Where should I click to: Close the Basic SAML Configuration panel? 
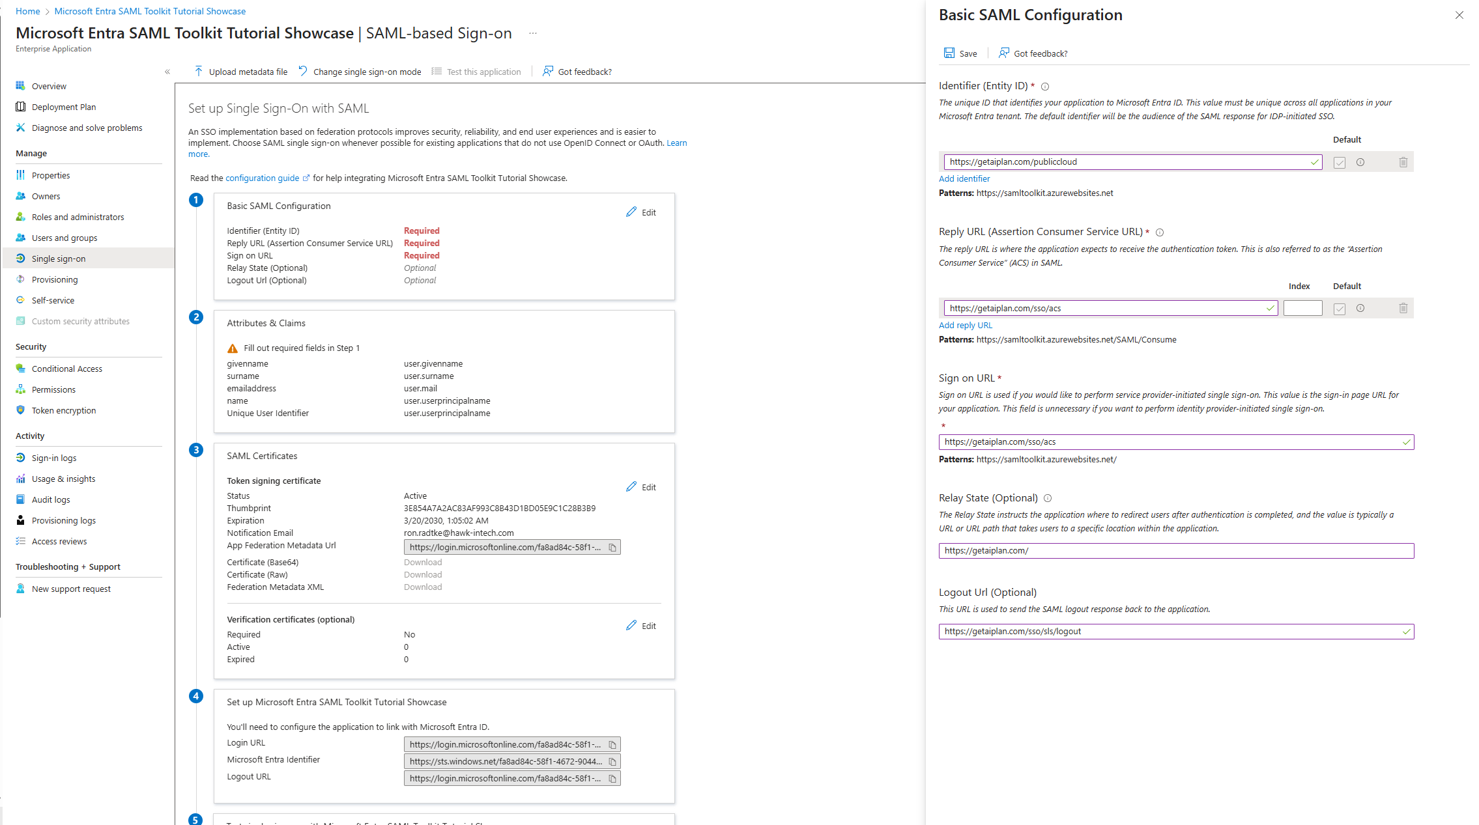1459,15
